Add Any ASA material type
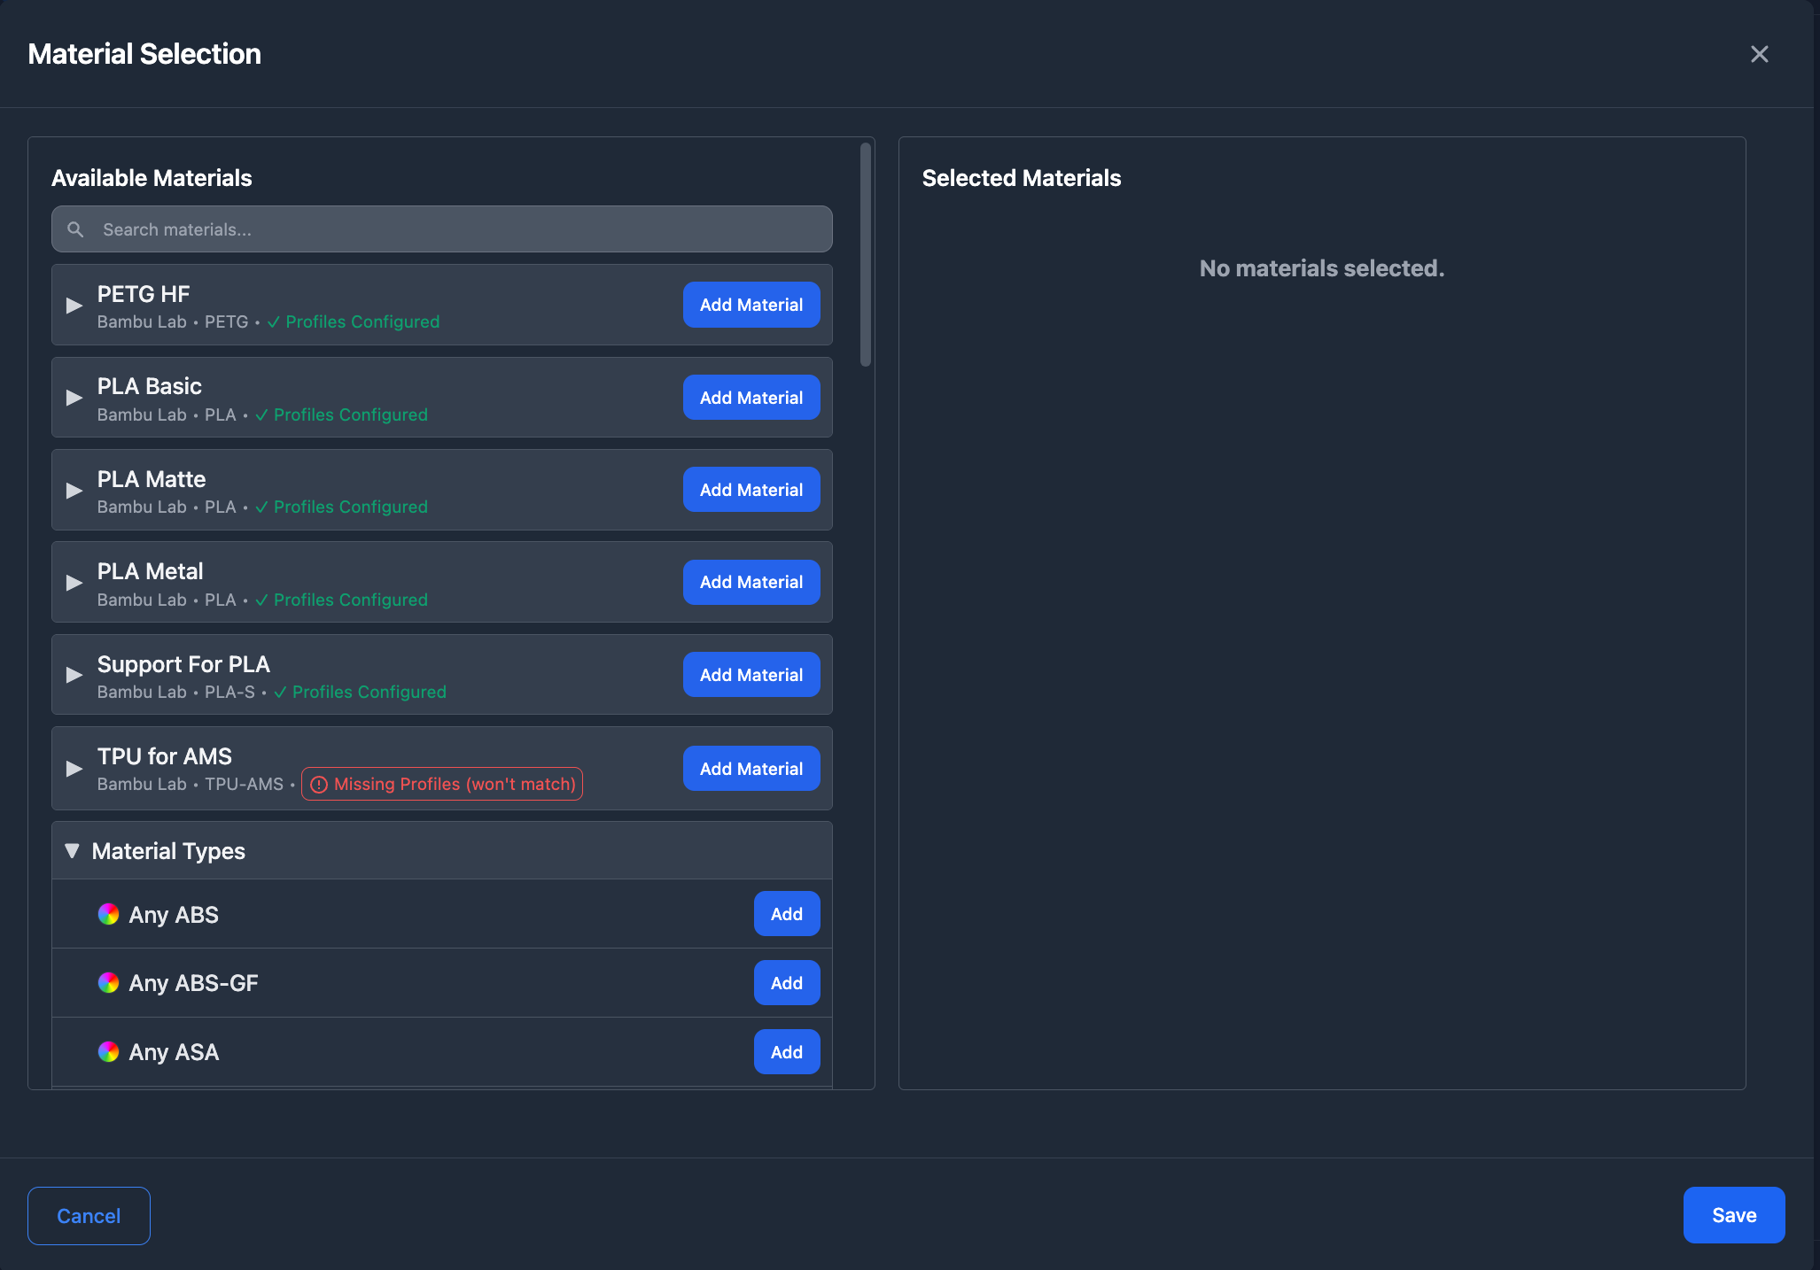The height and width of the screenshot is (1270, 1820). 786,1052
